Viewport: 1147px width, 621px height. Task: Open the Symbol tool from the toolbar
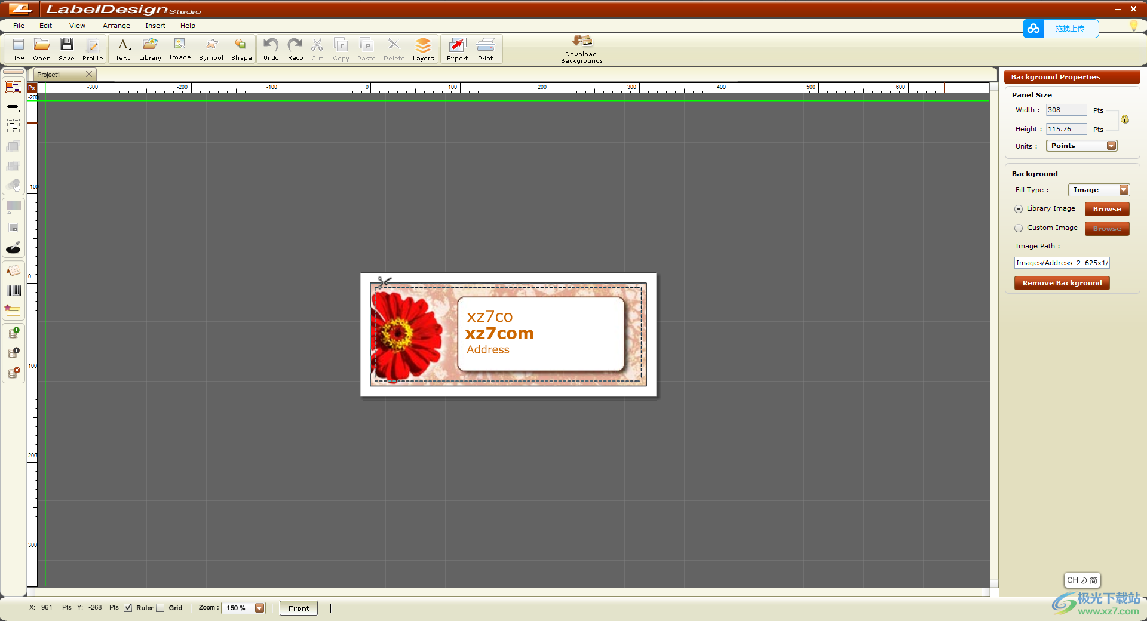(211, 48)
